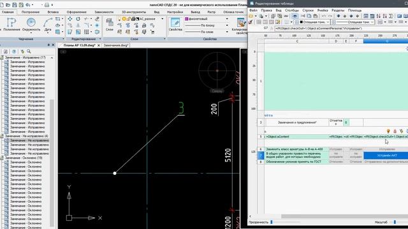The width and height of the screenshot is (408, 229).
Task: Open the фиолетовый color dropdown
Action: [227, 19]
